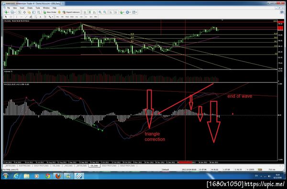Toggle chart Auto Scroll icon
The image size is (287, 189).
coord(111,12)
